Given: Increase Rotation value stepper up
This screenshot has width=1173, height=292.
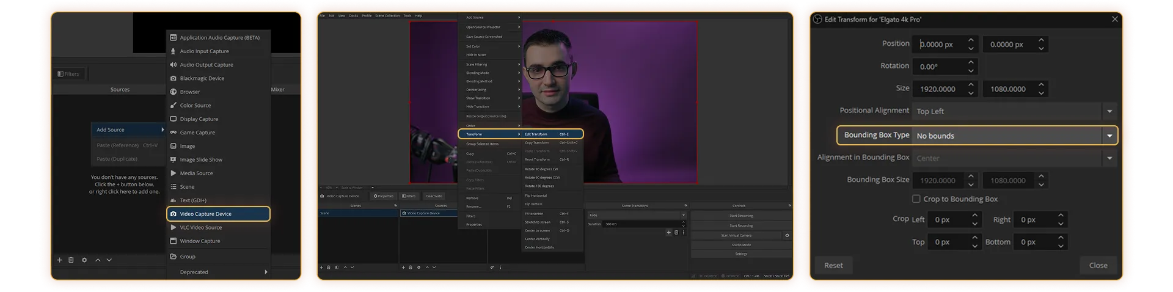Looking at the screenshot, I should coord(971,62).
